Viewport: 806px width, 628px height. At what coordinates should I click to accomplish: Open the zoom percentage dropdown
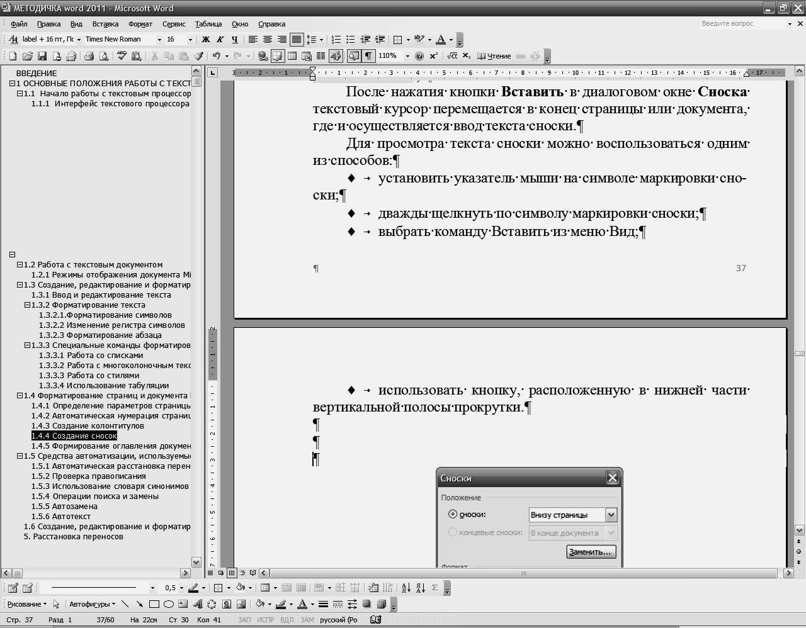click(407, 56)
